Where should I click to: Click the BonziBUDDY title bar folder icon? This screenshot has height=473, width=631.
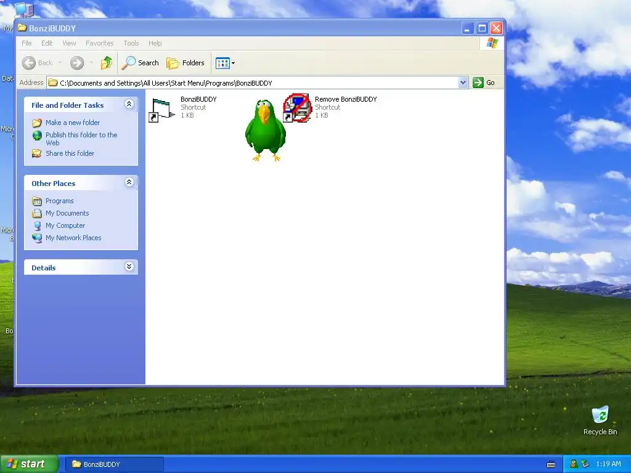tap(22, 28)
